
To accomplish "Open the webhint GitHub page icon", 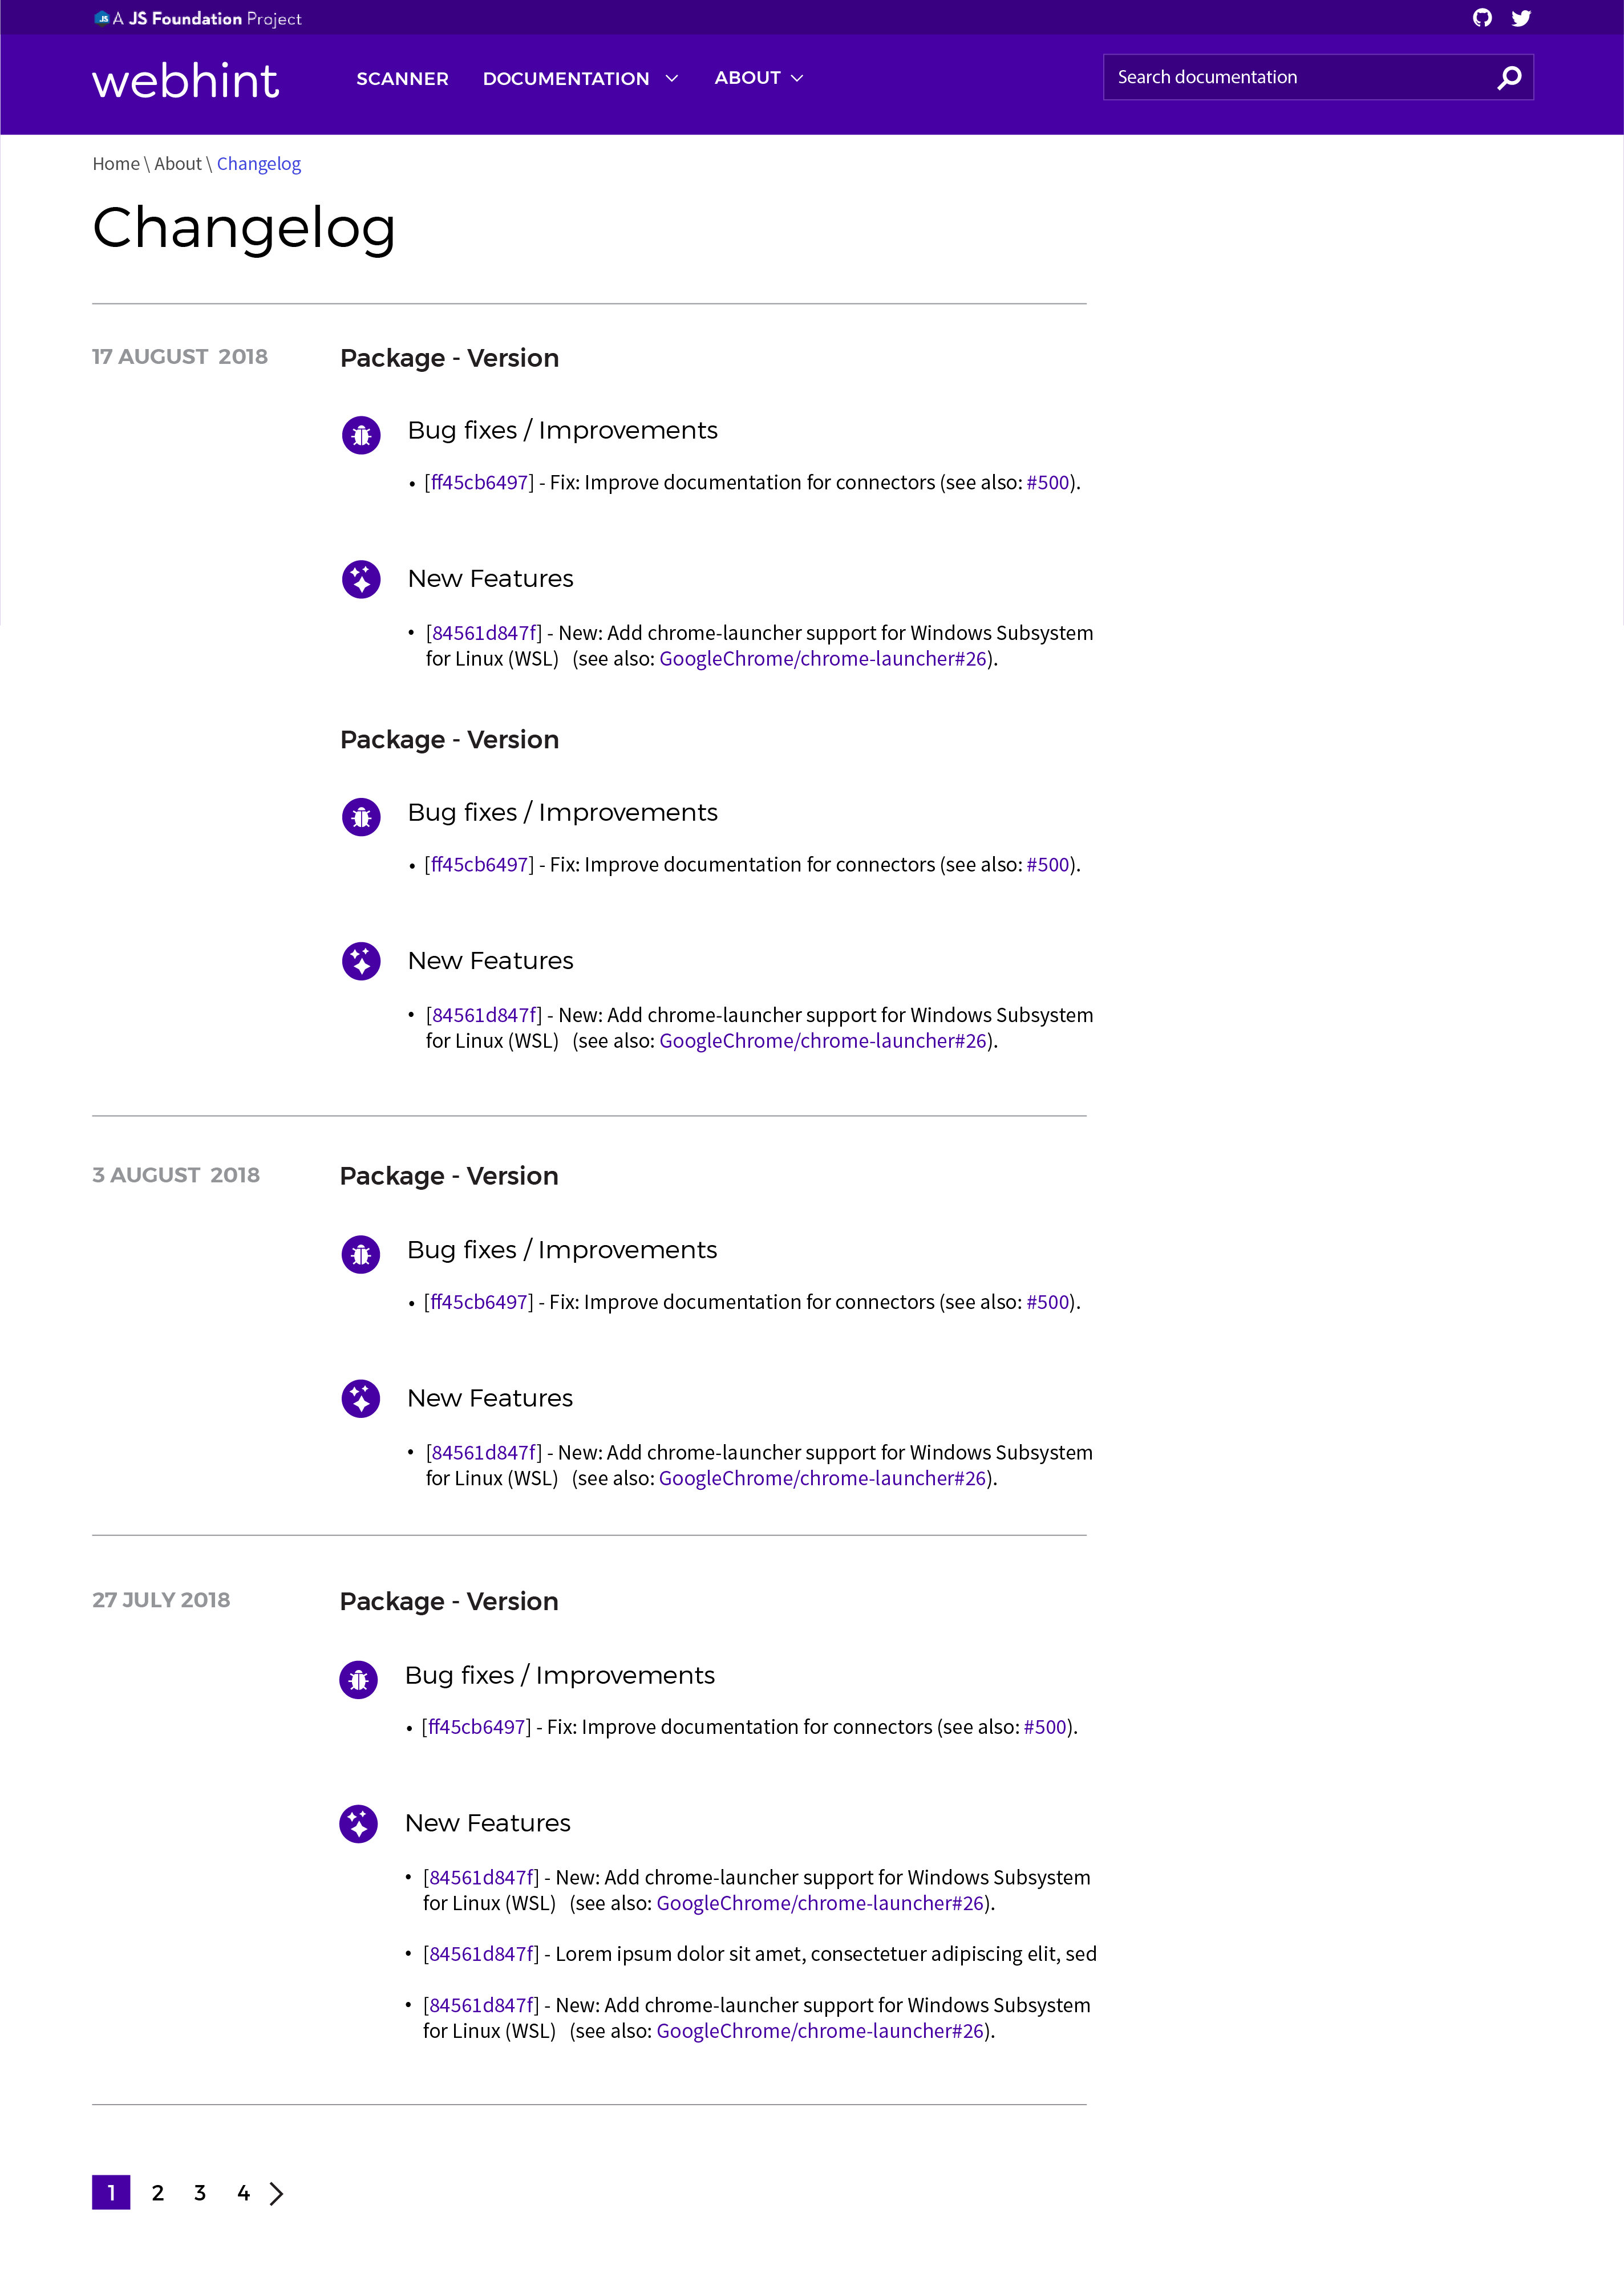I will point(1483,18).
